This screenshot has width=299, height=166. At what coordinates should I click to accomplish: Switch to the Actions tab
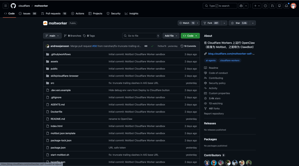tap(78, 13)
